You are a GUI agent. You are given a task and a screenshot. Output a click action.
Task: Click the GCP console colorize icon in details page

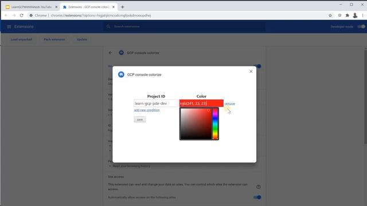121,53
